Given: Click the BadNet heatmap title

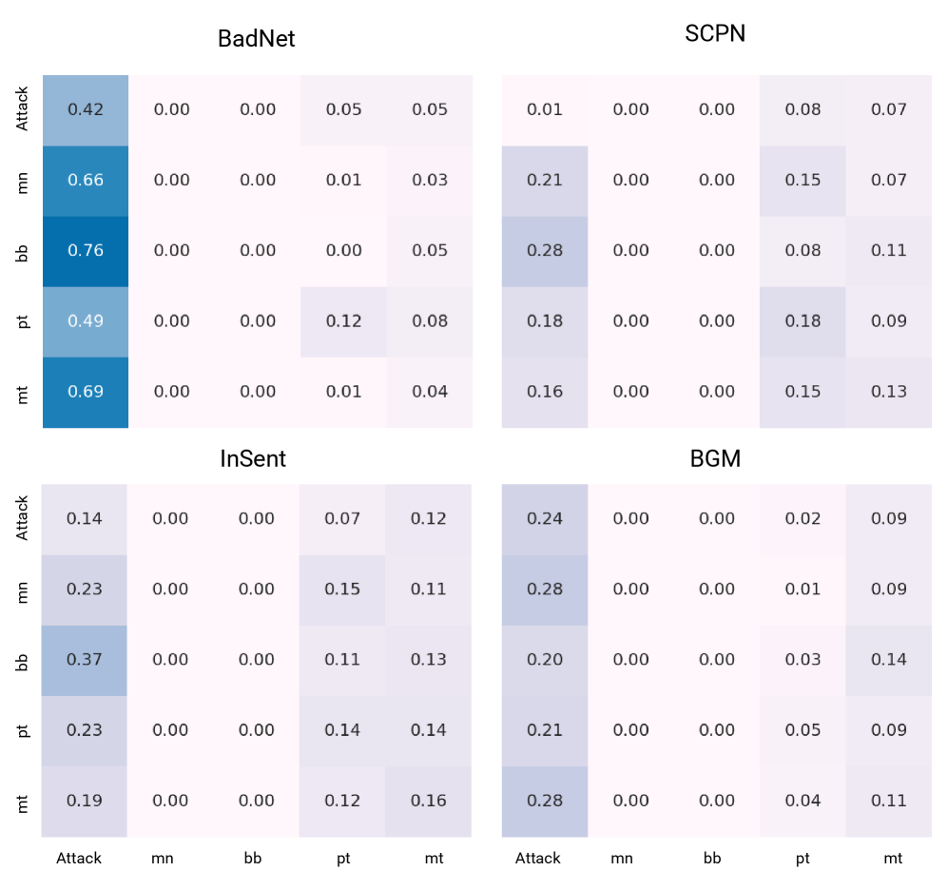Looking at the screenshot, I should (x=257, y=39).
